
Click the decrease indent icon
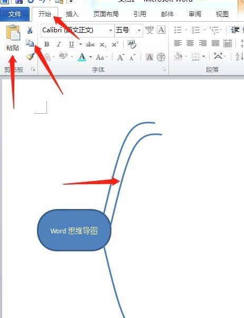coord(235,30)
